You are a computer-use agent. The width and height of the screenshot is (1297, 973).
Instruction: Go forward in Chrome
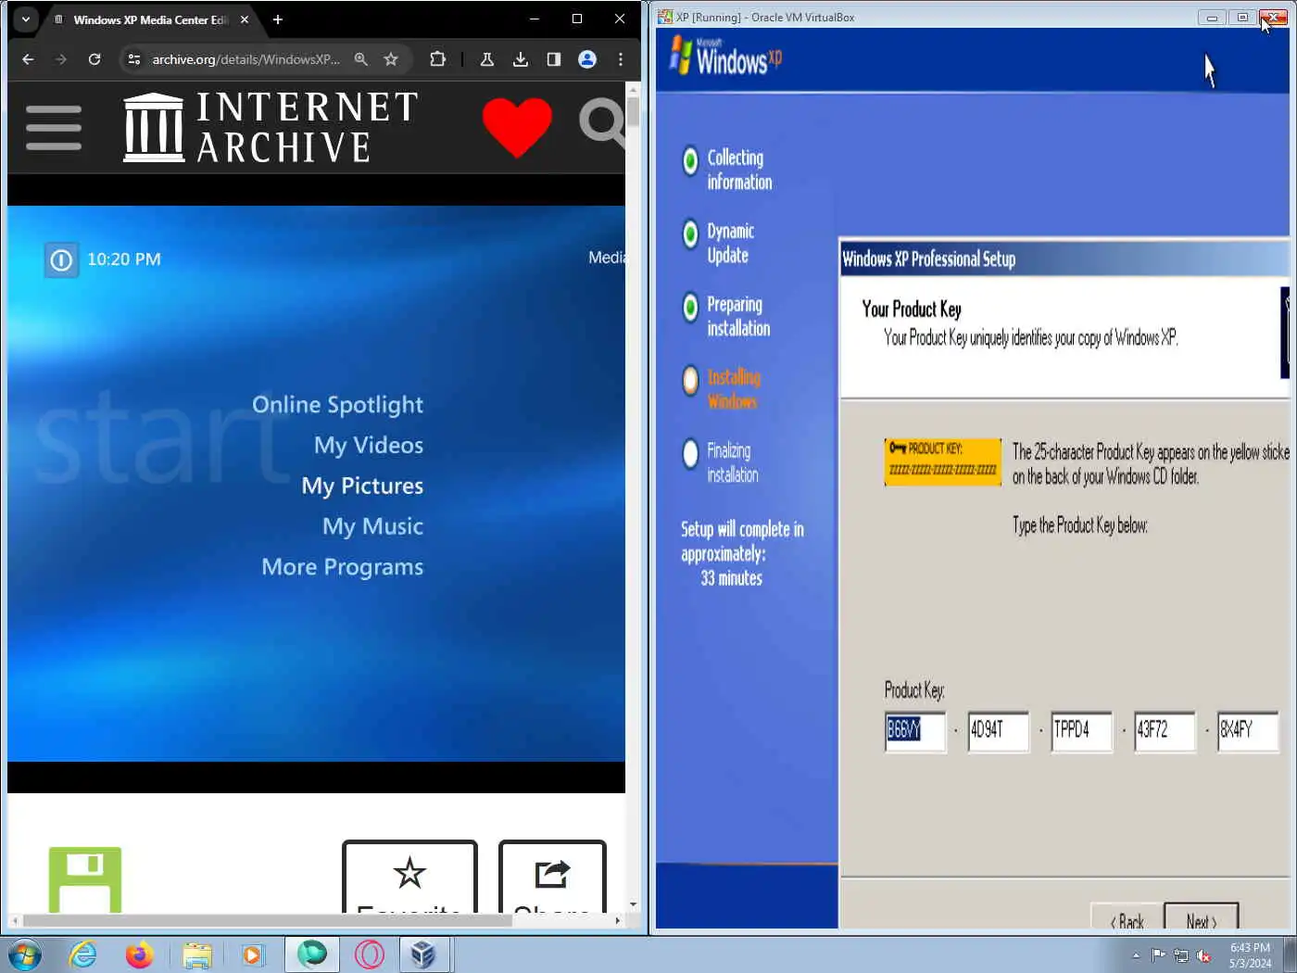coord(61,59)
